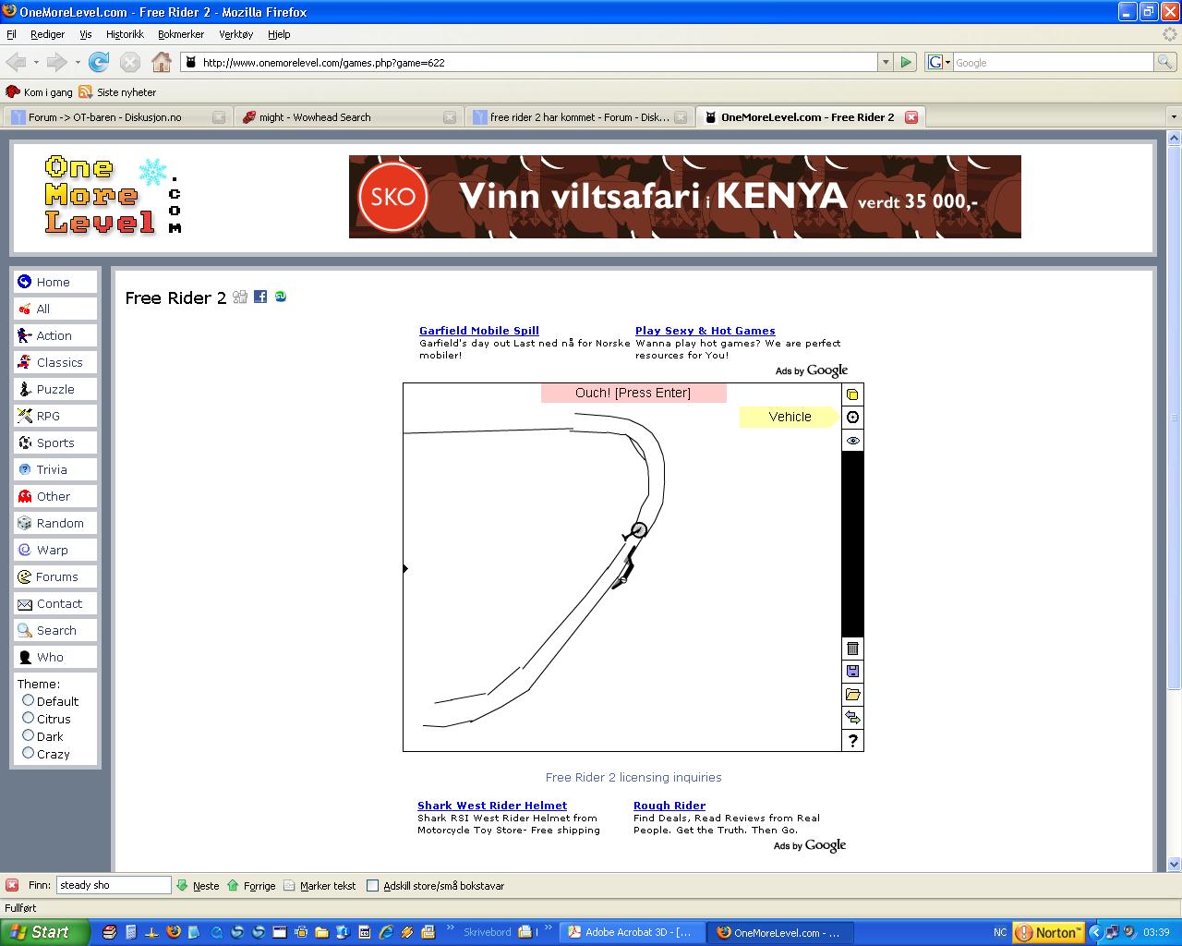Reload the page with Refresh icon
Screen dimensions: 1182x946
coord(99,62)
